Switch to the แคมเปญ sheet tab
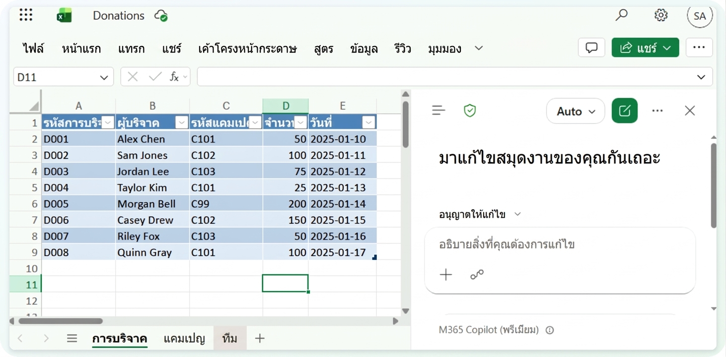The height and width of the screenshot is (357, 726). pos(184,339)
